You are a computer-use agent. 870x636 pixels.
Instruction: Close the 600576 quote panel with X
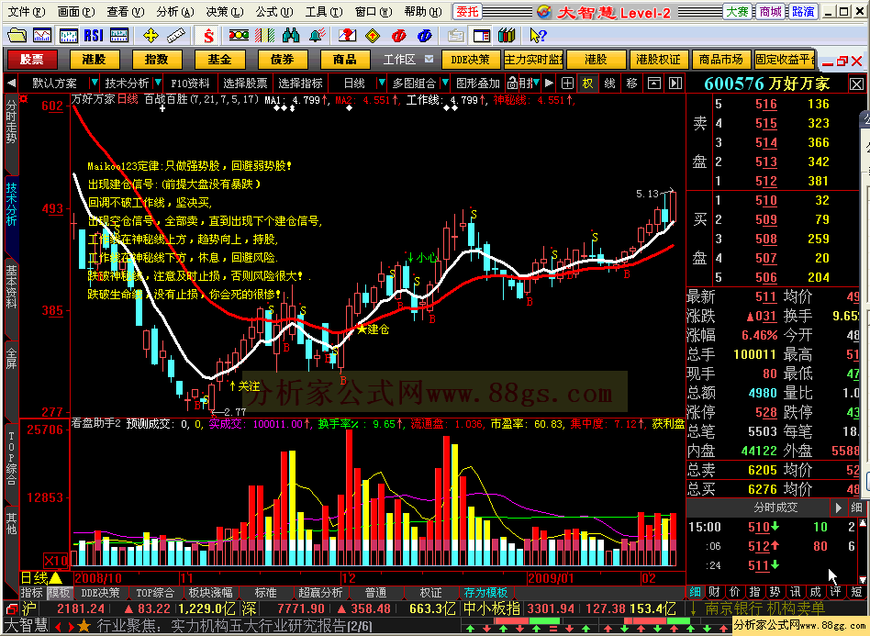pos(856,84)
